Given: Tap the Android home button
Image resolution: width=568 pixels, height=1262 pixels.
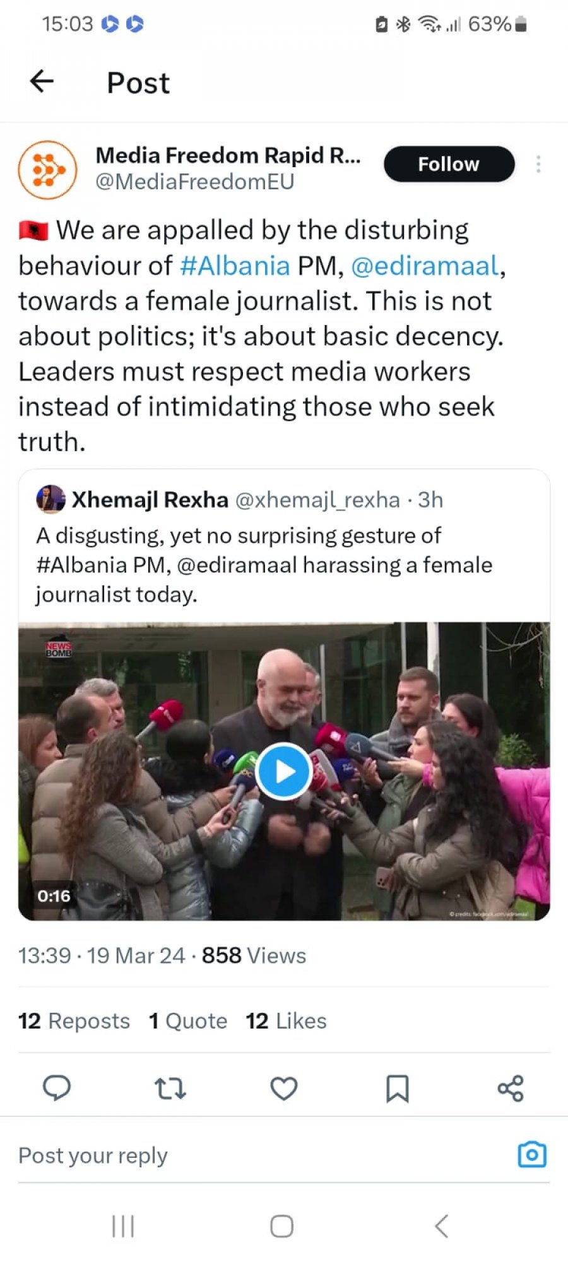Looking at the screenshot, I should tap(281, 1227).
